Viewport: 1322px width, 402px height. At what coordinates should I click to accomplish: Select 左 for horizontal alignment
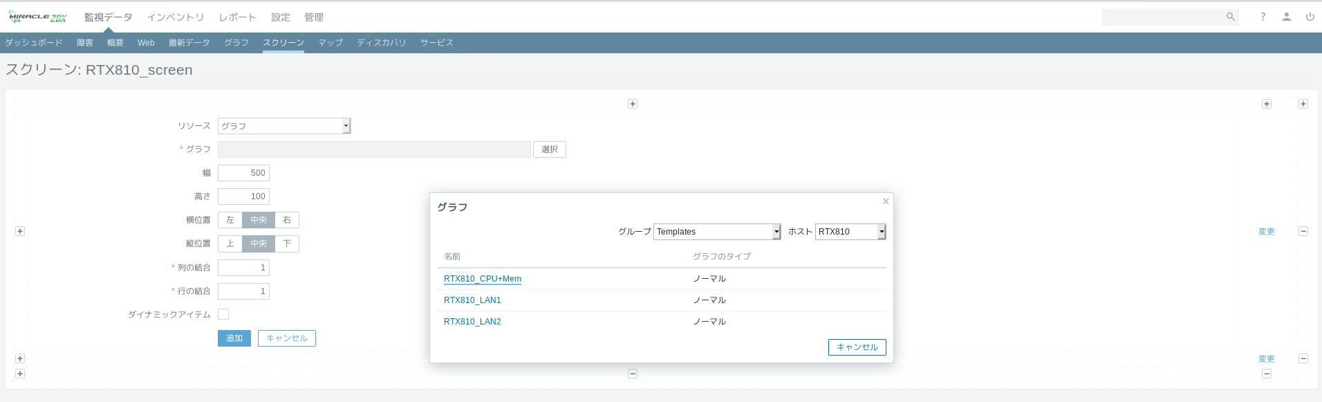(x=230, y=220)
